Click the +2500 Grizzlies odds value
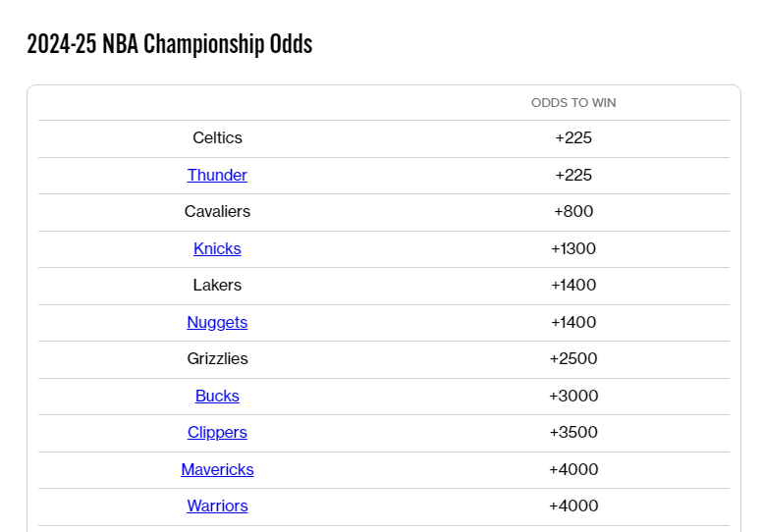This screenshot has width=763, height=532. point(573,358)
